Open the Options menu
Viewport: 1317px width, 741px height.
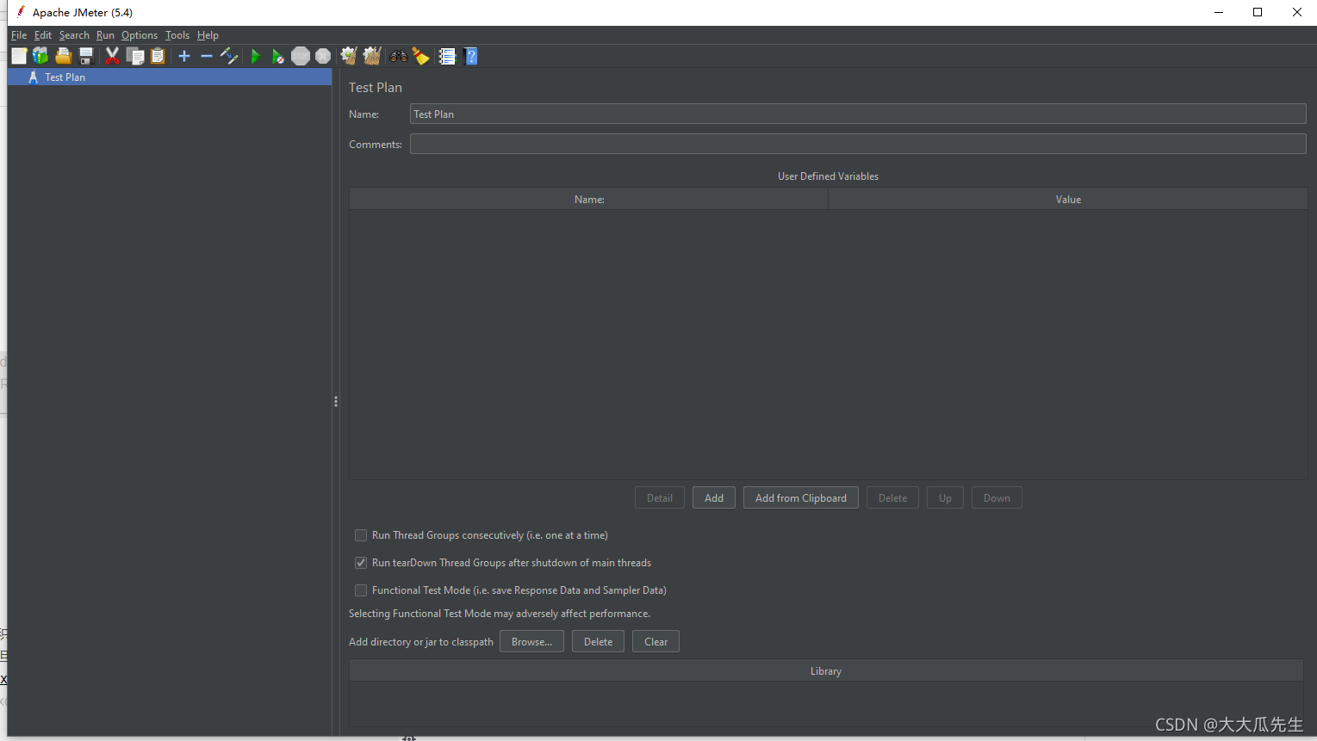(140, 35)
